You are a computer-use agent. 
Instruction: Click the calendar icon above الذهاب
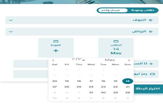pyautogui.click(x=116, y=41)
